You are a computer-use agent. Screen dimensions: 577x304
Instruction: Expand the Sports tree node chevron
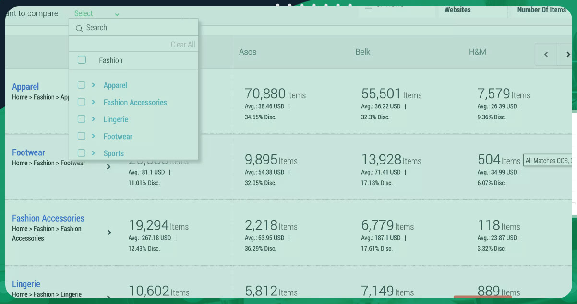(94, 153)
